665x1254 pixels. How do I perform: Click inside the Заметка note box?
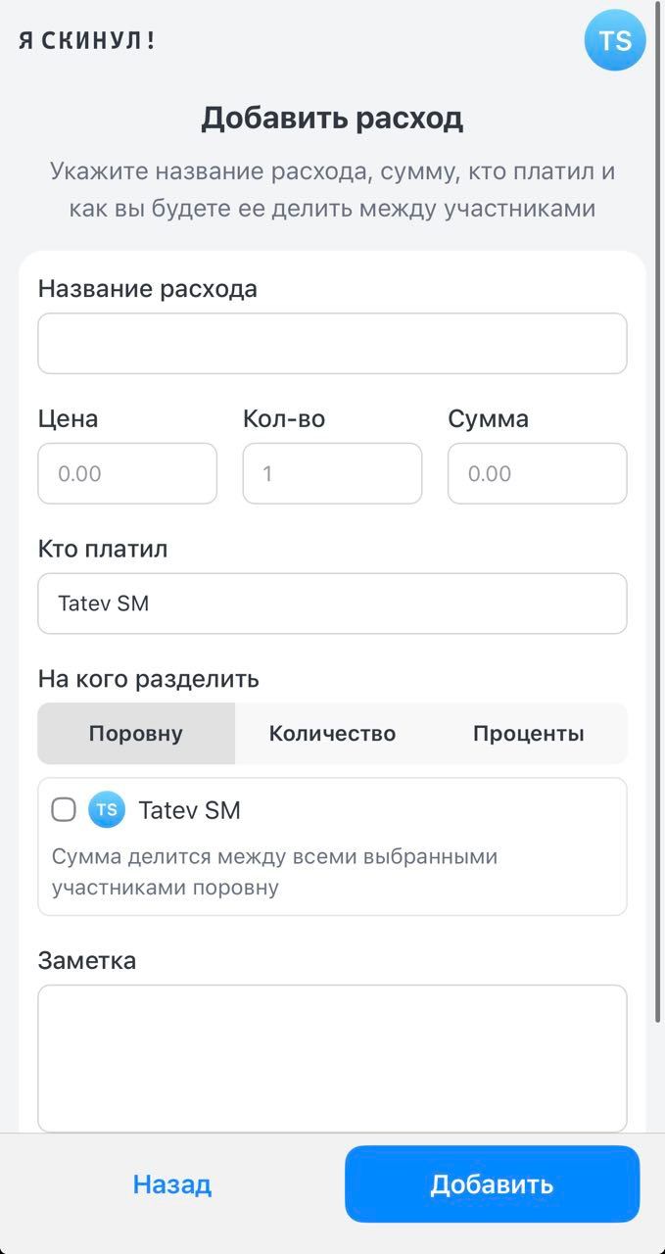(332, 1056)
